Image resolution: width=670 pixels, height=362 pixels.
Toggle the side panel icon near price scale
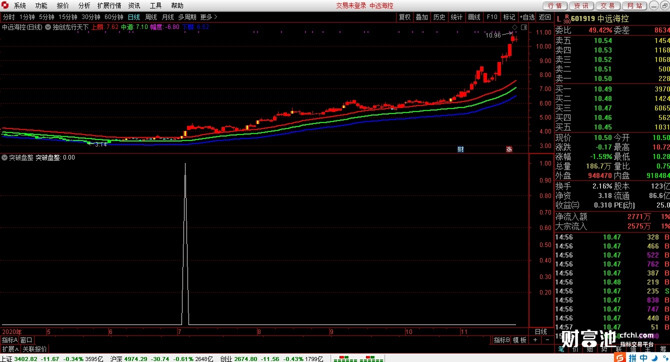[x=523, y=26]
